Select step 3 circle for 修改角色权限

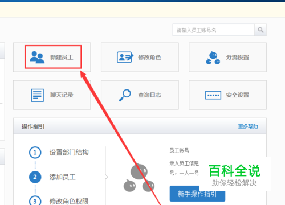tap(35, 200)
